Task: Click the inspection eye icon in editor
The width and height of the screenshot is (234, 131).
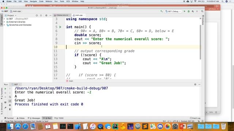Action: tap(200, 19)
